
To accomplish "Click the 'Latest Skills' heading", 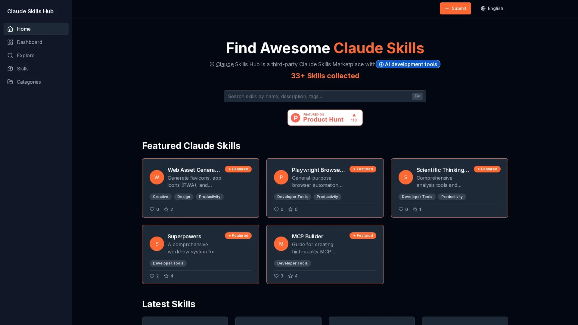I will 169,304.
